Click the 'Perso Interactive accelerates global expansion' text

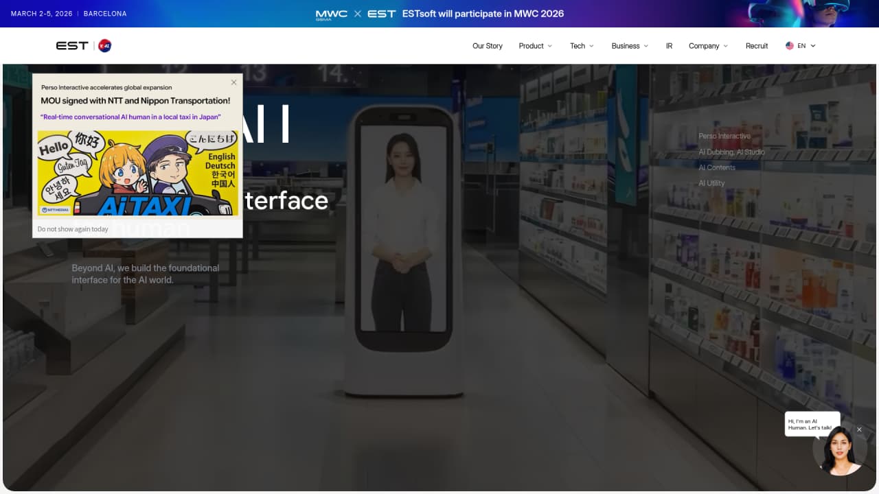click(106, 88)
